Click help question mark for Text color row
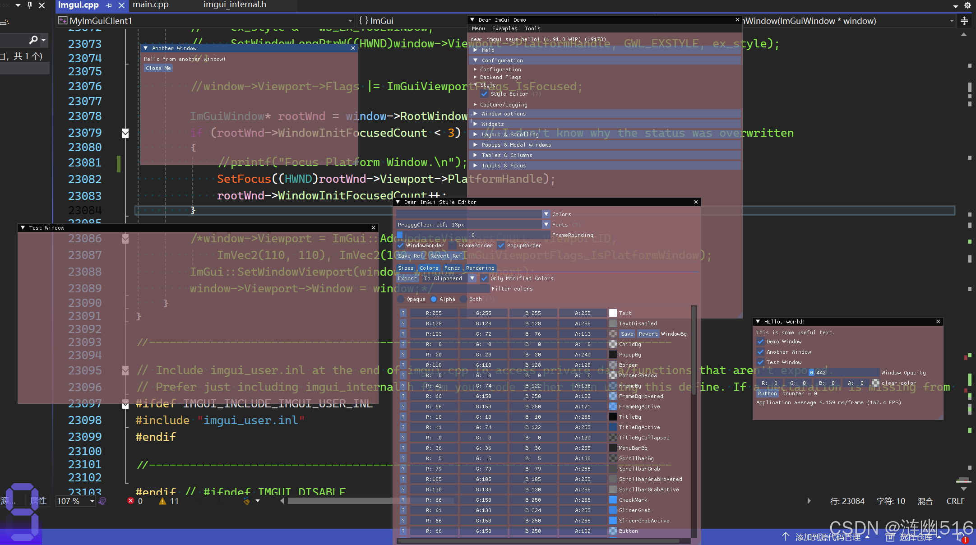 (x=403, y=313)
